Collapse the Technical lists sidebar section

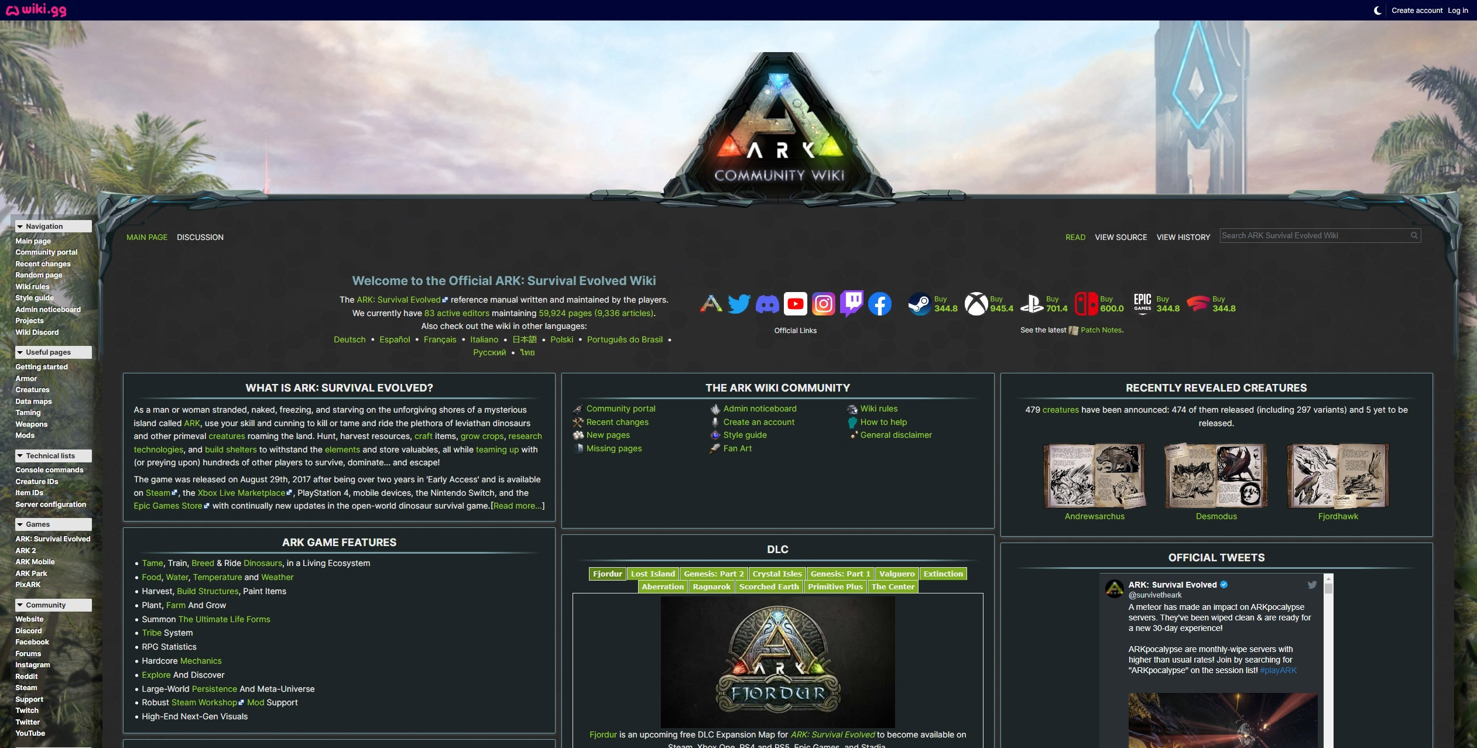pos(53,456)
